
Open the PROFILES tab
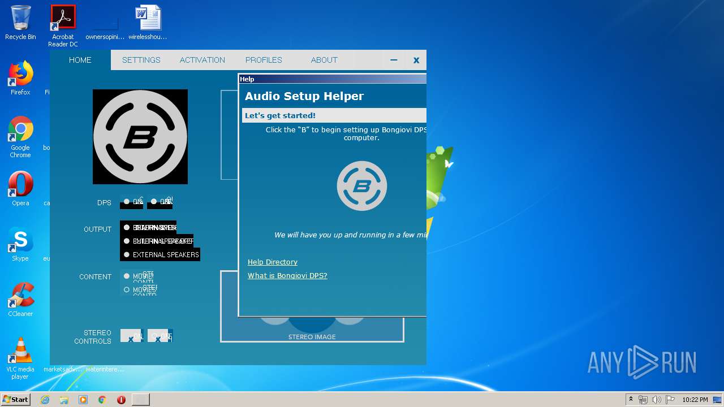(264, 60)
